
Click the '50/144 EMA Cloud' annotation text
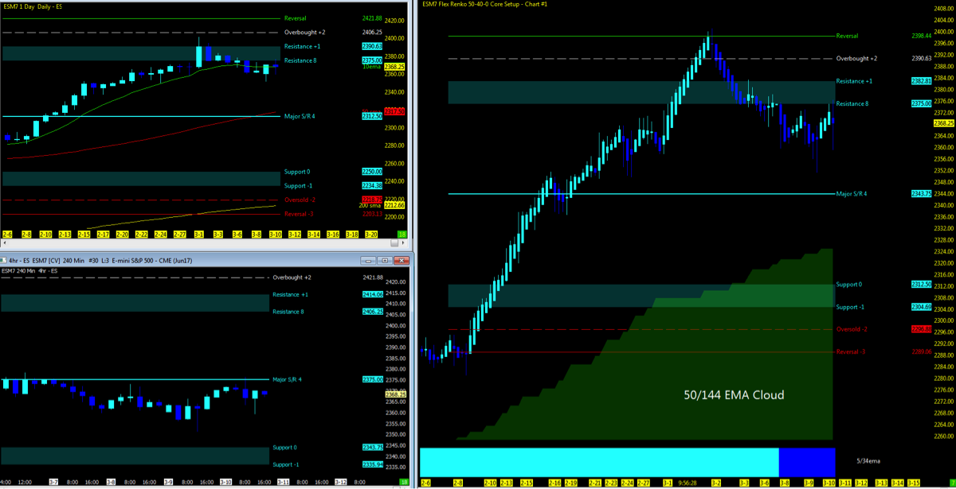click(734, 395)
